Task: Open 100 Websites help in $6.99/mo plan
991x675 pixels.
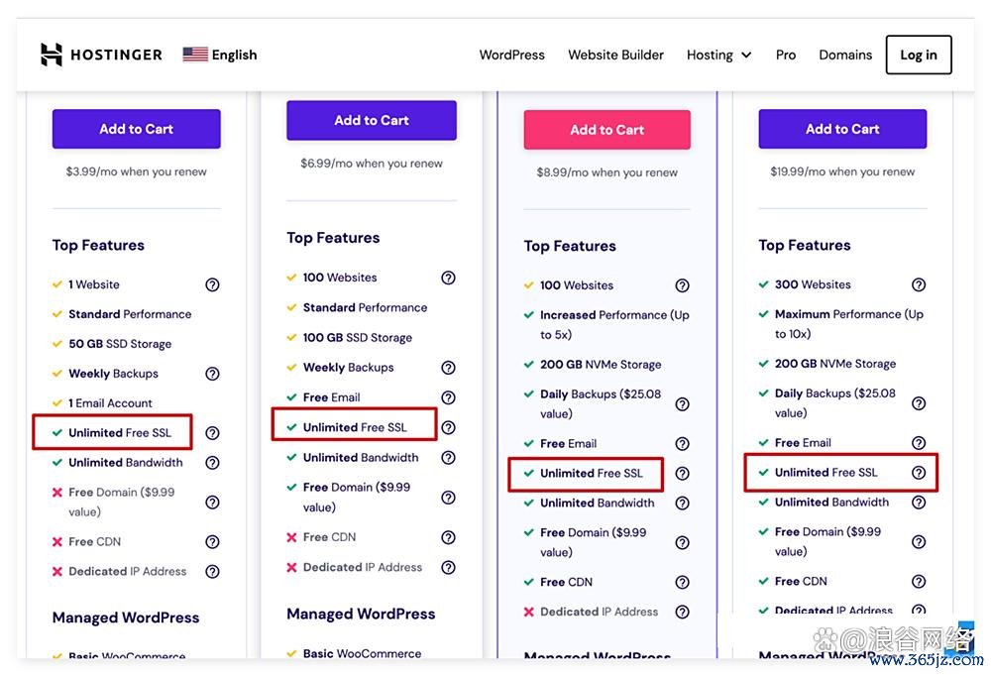Action: click(448, 278)
